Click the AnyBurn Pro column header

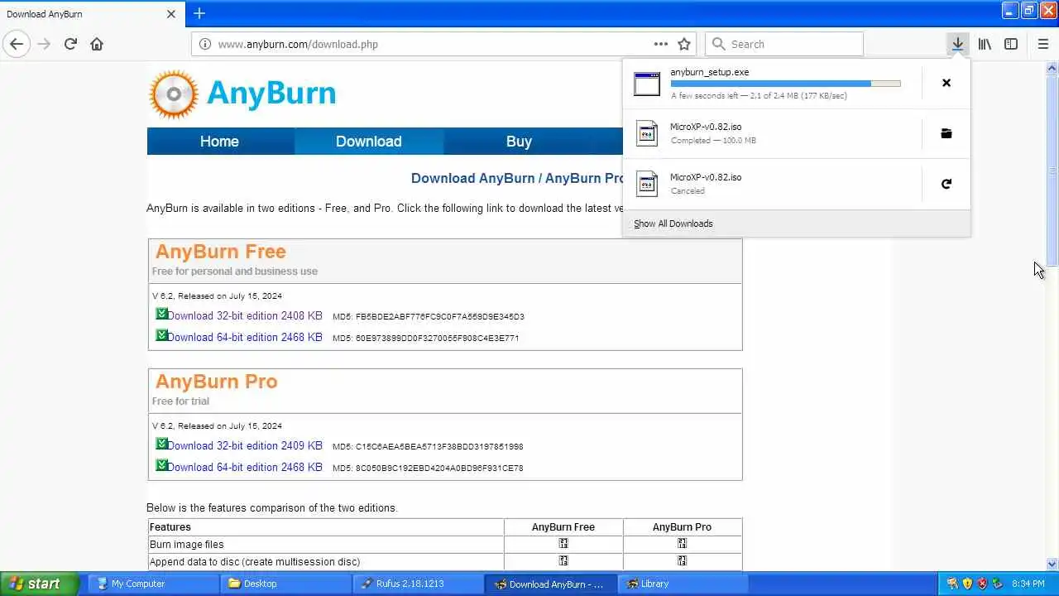coord(682,527)
